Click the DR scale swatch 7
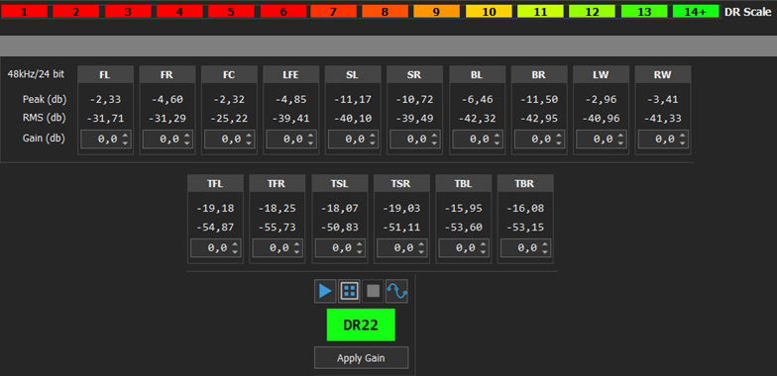 coord(333,12)
